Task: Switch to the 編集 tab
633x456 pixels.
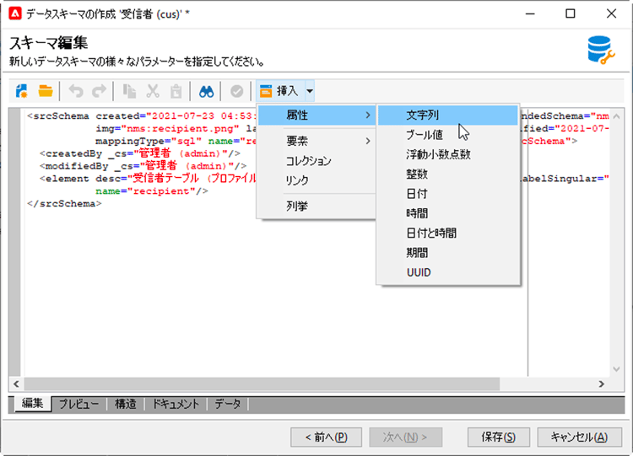Action: tap(33, 403)
